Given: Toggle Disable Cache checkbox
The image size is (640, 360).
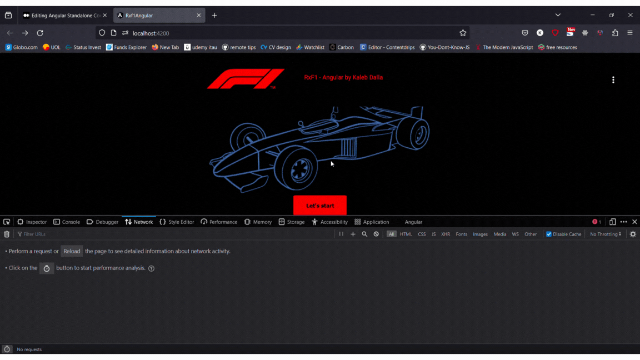Looking at the screenshot, I should (548, 234).
